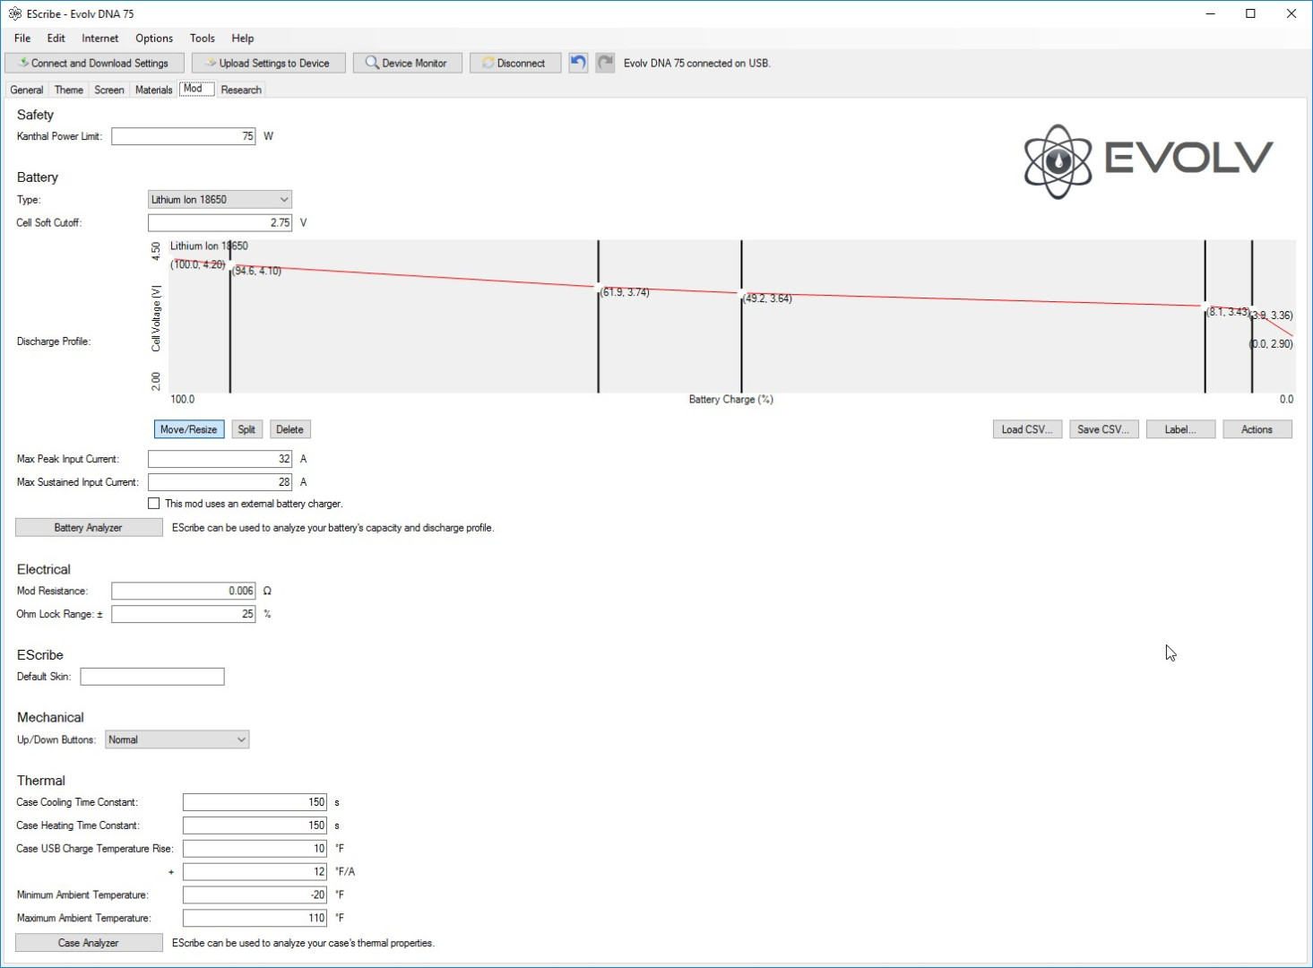
Task: Launch the Battery Analyzer
Action: (x=89, y=528)
